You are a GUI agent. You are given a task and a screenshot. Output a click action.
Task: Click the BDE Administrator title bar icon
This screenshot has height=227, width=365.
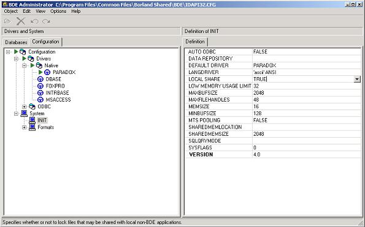click(x=5, y=4)
